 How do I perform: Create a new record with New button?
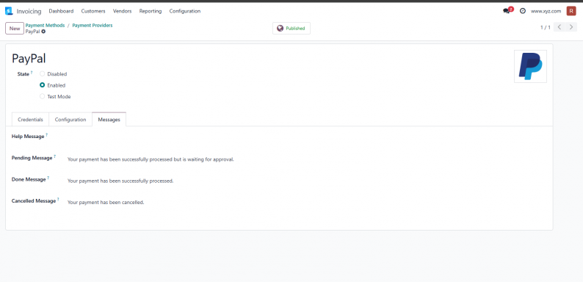click(x=15, y=29)
